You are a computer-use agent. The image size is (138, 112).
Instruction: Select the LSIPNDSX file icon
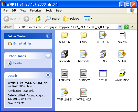pyautogui.click(x=84, y=73)
